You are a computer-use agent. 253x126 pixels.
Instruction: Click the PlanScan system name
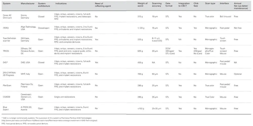[7, 85]
